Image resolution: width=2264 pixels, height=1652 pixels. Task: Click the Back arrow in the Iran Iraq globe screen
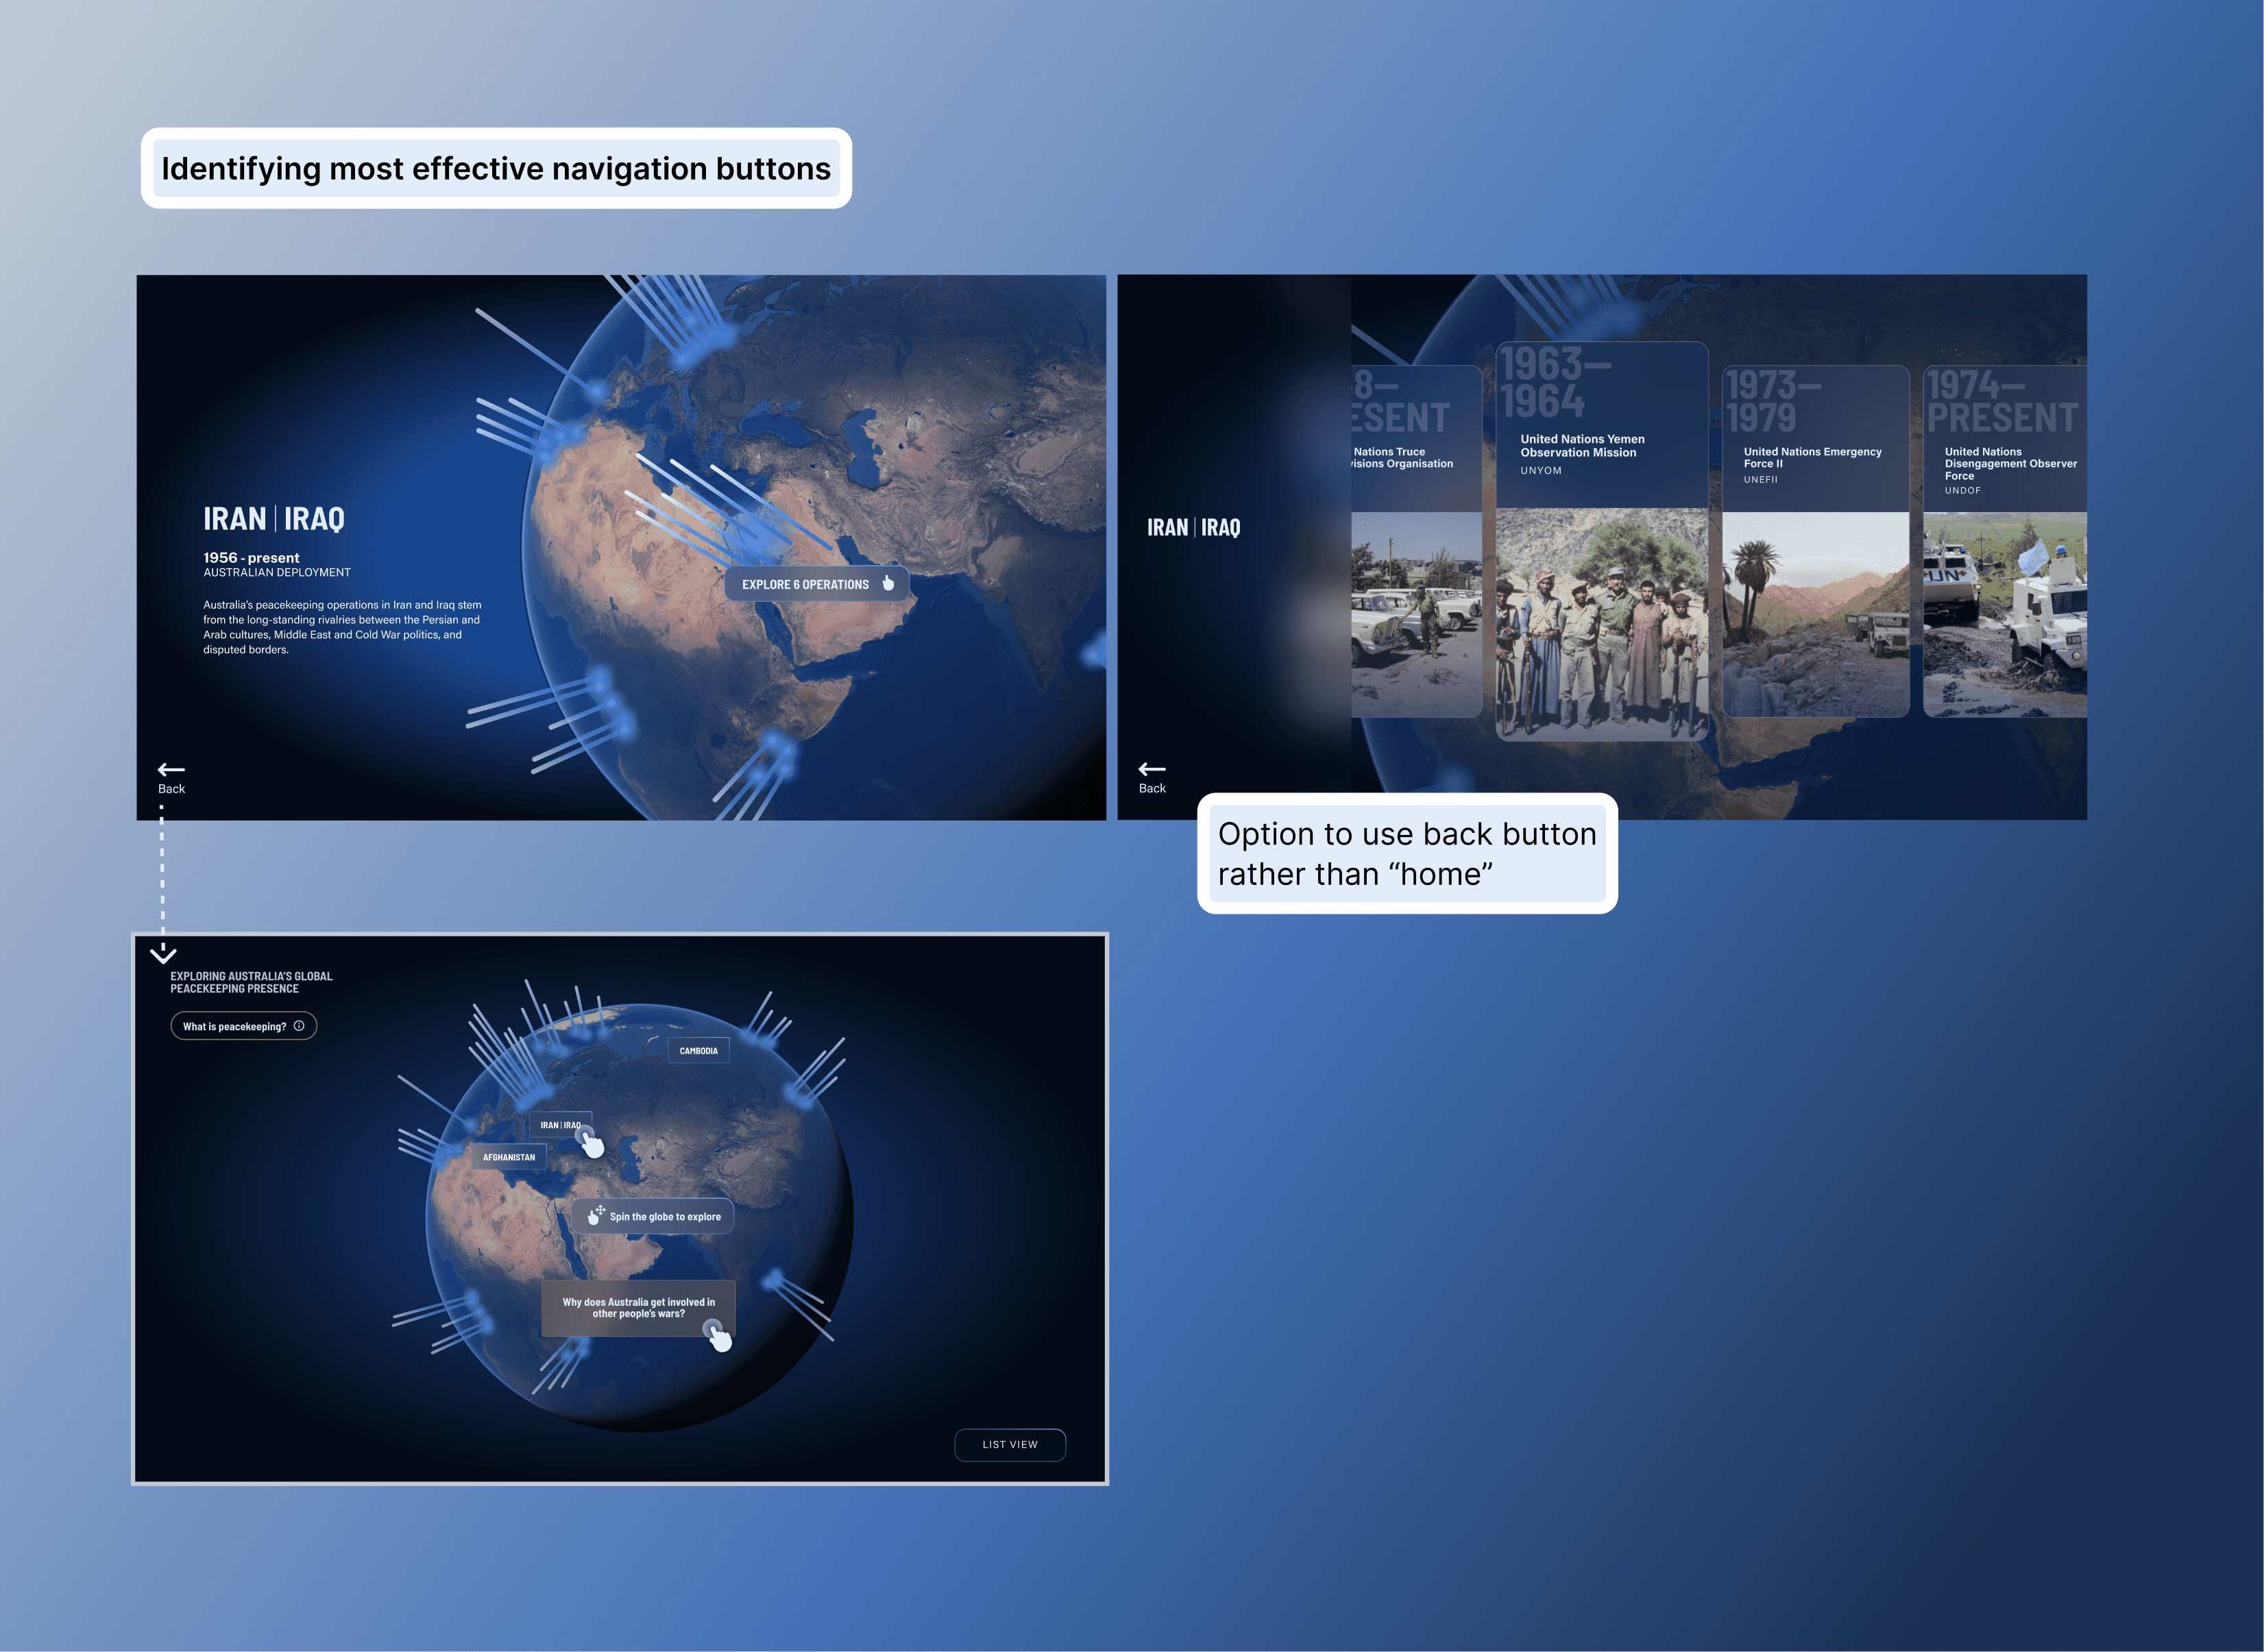(x=171, y=770)
